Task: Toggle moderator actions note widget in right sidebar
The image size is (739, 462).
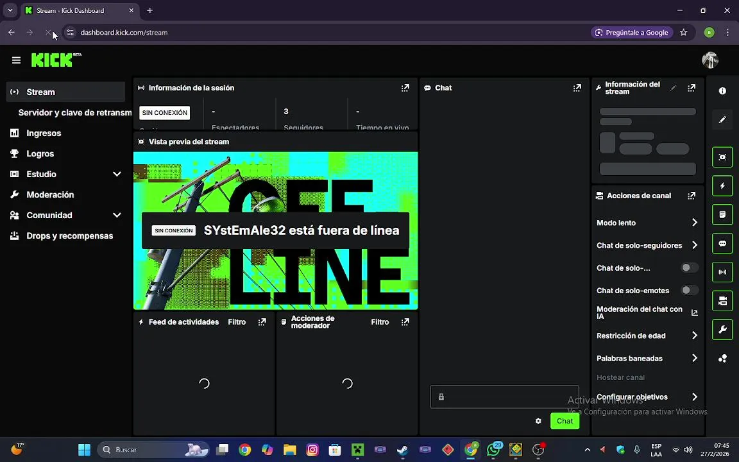Action: (x=722, y=214)
